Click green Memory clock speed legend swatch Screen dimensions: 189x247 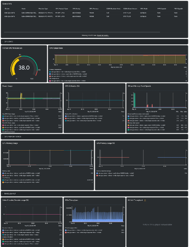click(x=128, y=130)
